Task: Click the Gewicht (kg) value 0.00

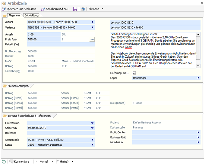Action: tap(31, 71)
